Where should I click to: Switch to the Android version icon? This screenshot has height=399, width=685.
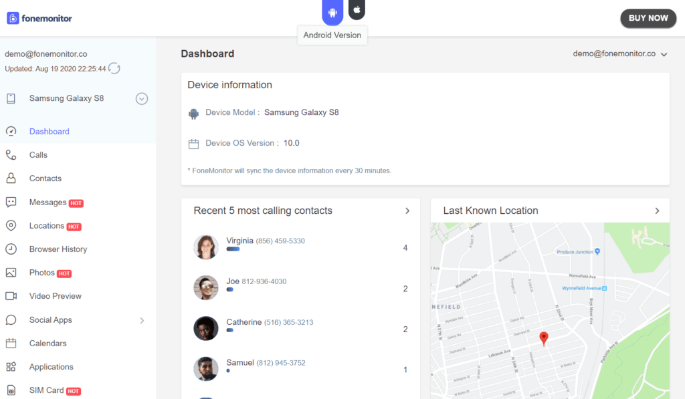[332, 12]
